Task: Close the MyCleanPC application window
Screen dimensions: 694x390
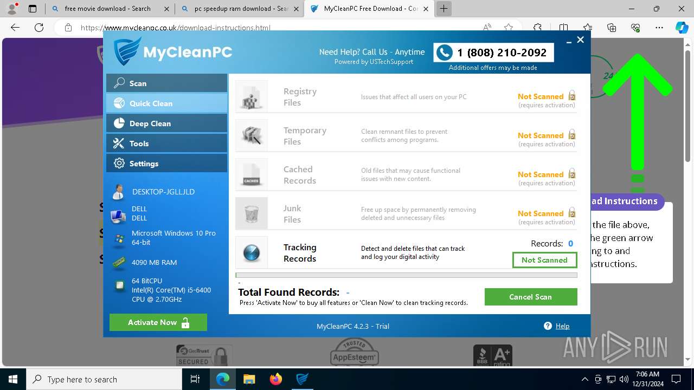Action: pyautogui.click(x=580, y=40)
